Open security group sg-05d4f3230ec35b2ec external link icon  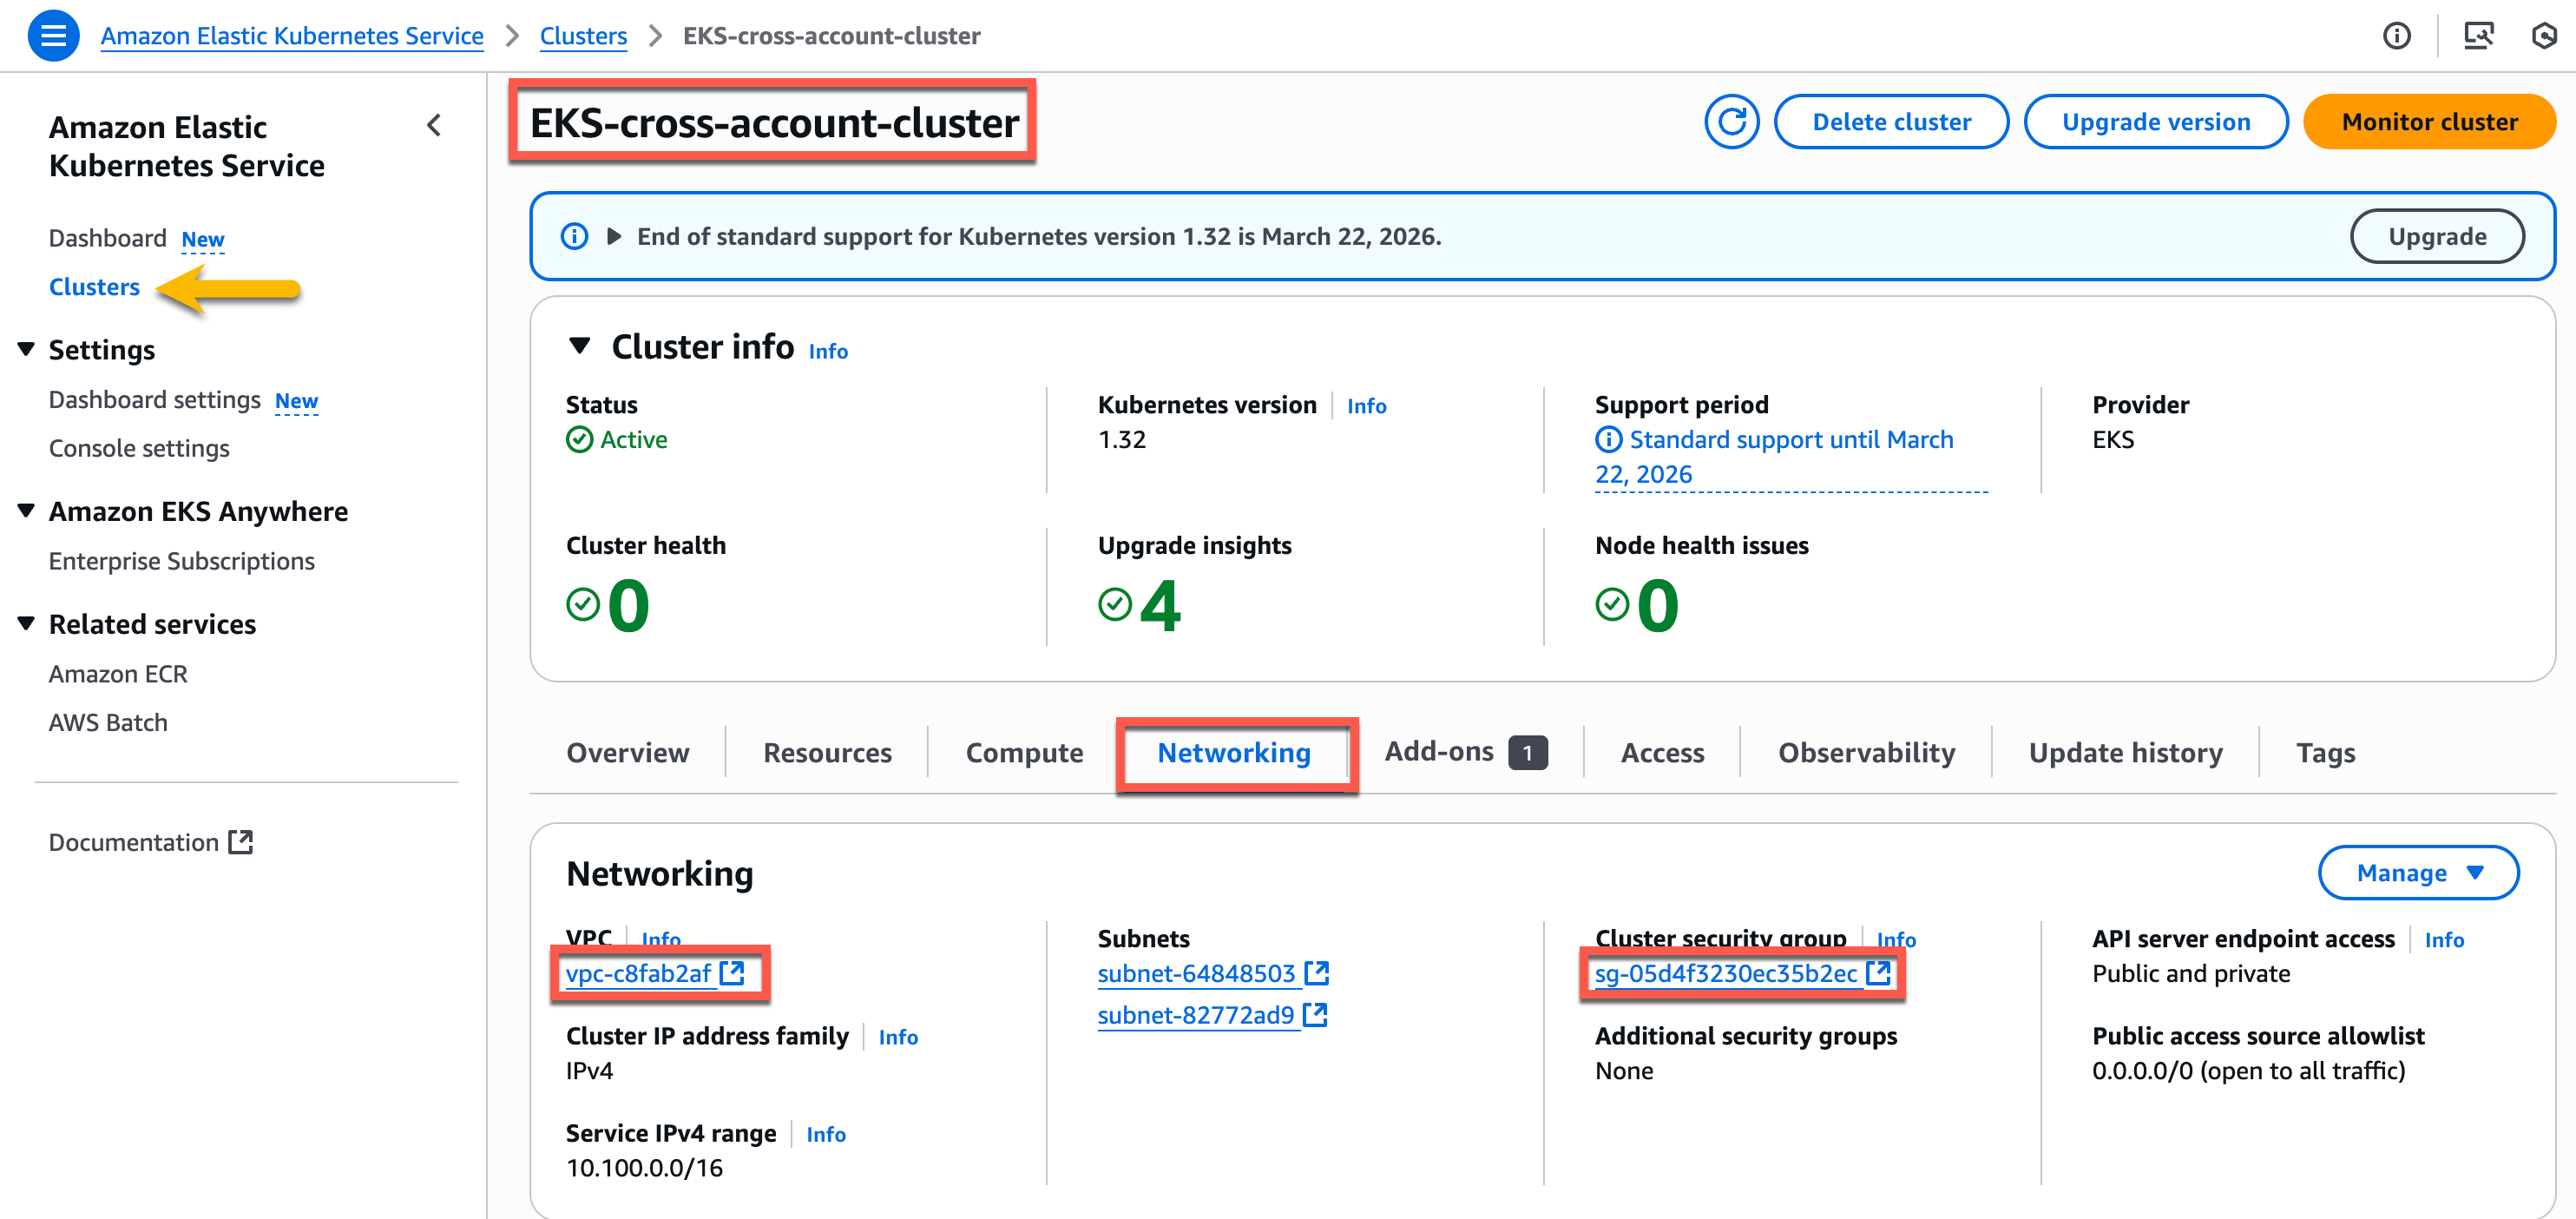pyautogui.click(x=1881, y=972)
